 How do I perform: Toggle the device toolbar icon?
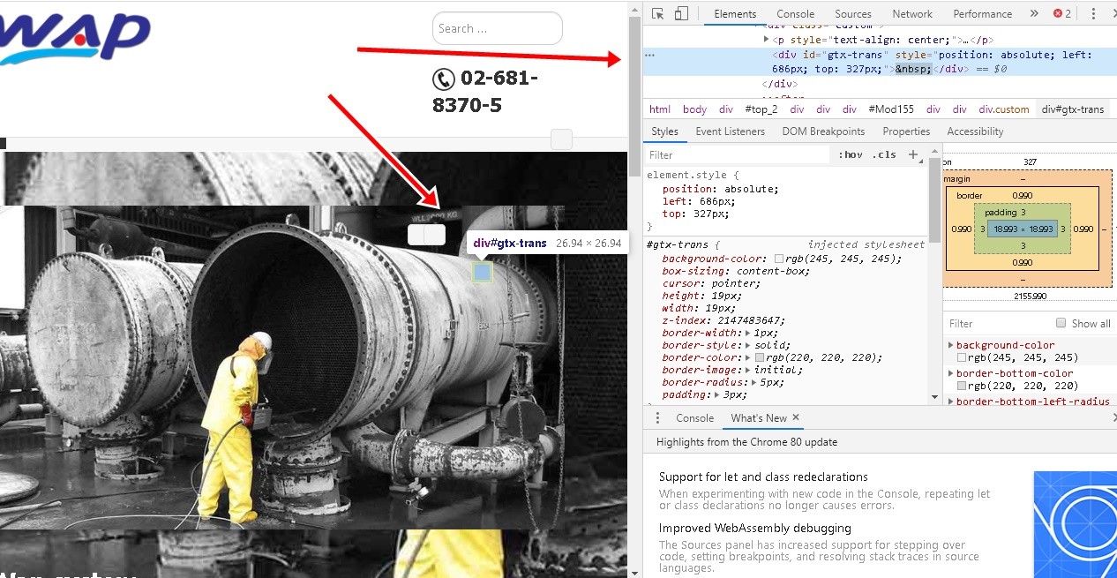681,13
